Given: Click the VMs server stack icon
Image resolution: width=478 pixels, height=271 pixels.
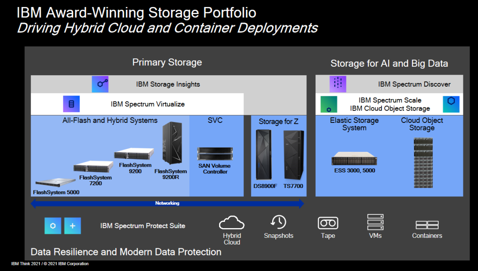Looking at the screenshot, I should tap(375, 222).
